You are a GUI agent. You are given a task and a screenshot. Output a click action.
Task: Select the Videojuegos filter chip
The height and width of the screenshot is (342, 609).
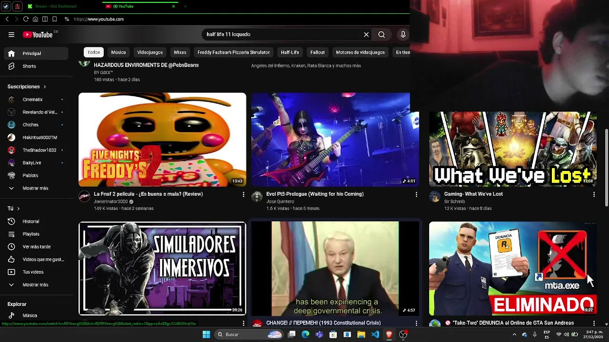(x=150, y=52)
